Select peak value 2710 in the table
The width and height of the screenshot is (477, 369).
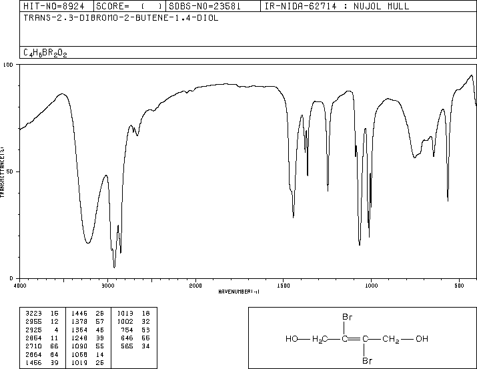tap(33, 346)
